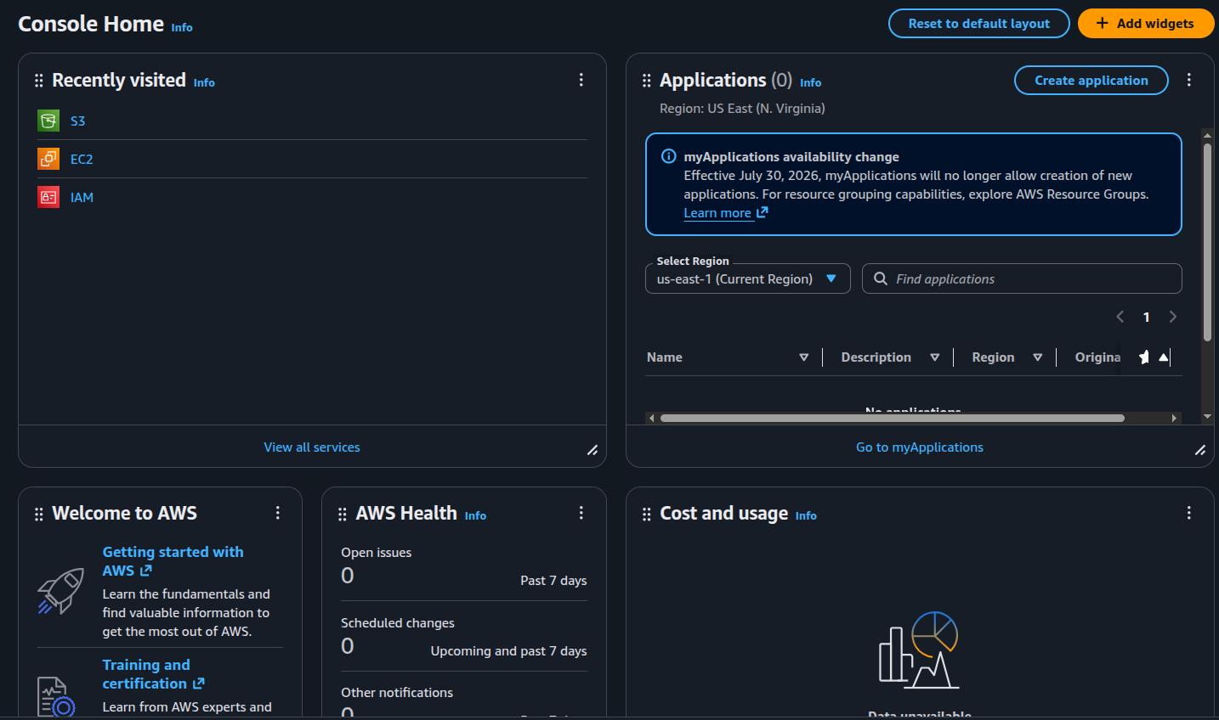The height and width of the screenshot is (720, 1219).
Task: Open View all services link
Action: tap(312, 447)
